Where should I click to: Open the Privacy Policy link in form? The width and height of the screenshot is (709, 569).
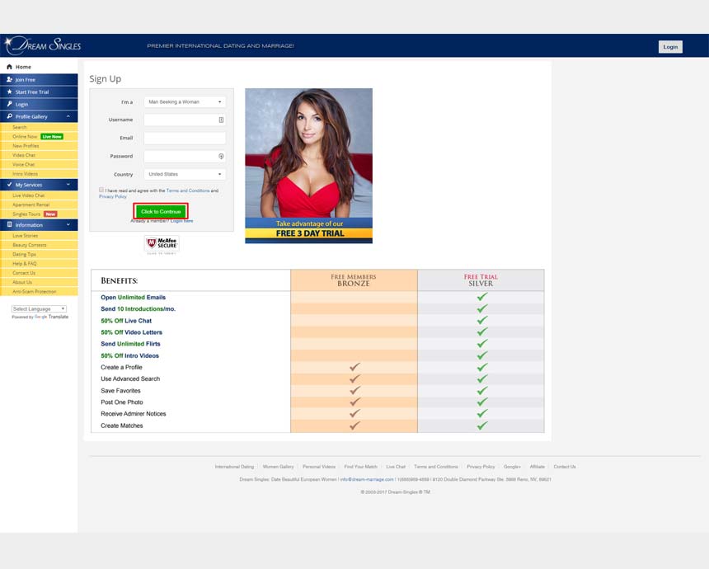(x=113, y=196)
